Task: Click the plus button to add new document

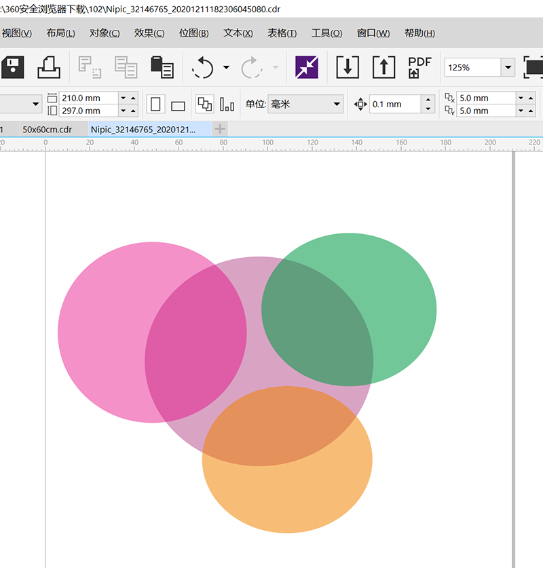Action: point(220,129)
